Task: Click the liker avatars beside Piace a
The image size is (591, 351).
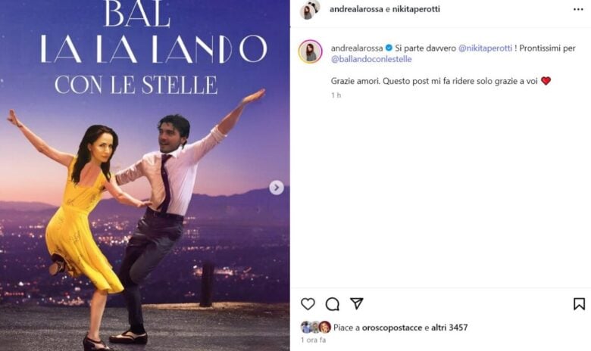Action: click(316, 328)
